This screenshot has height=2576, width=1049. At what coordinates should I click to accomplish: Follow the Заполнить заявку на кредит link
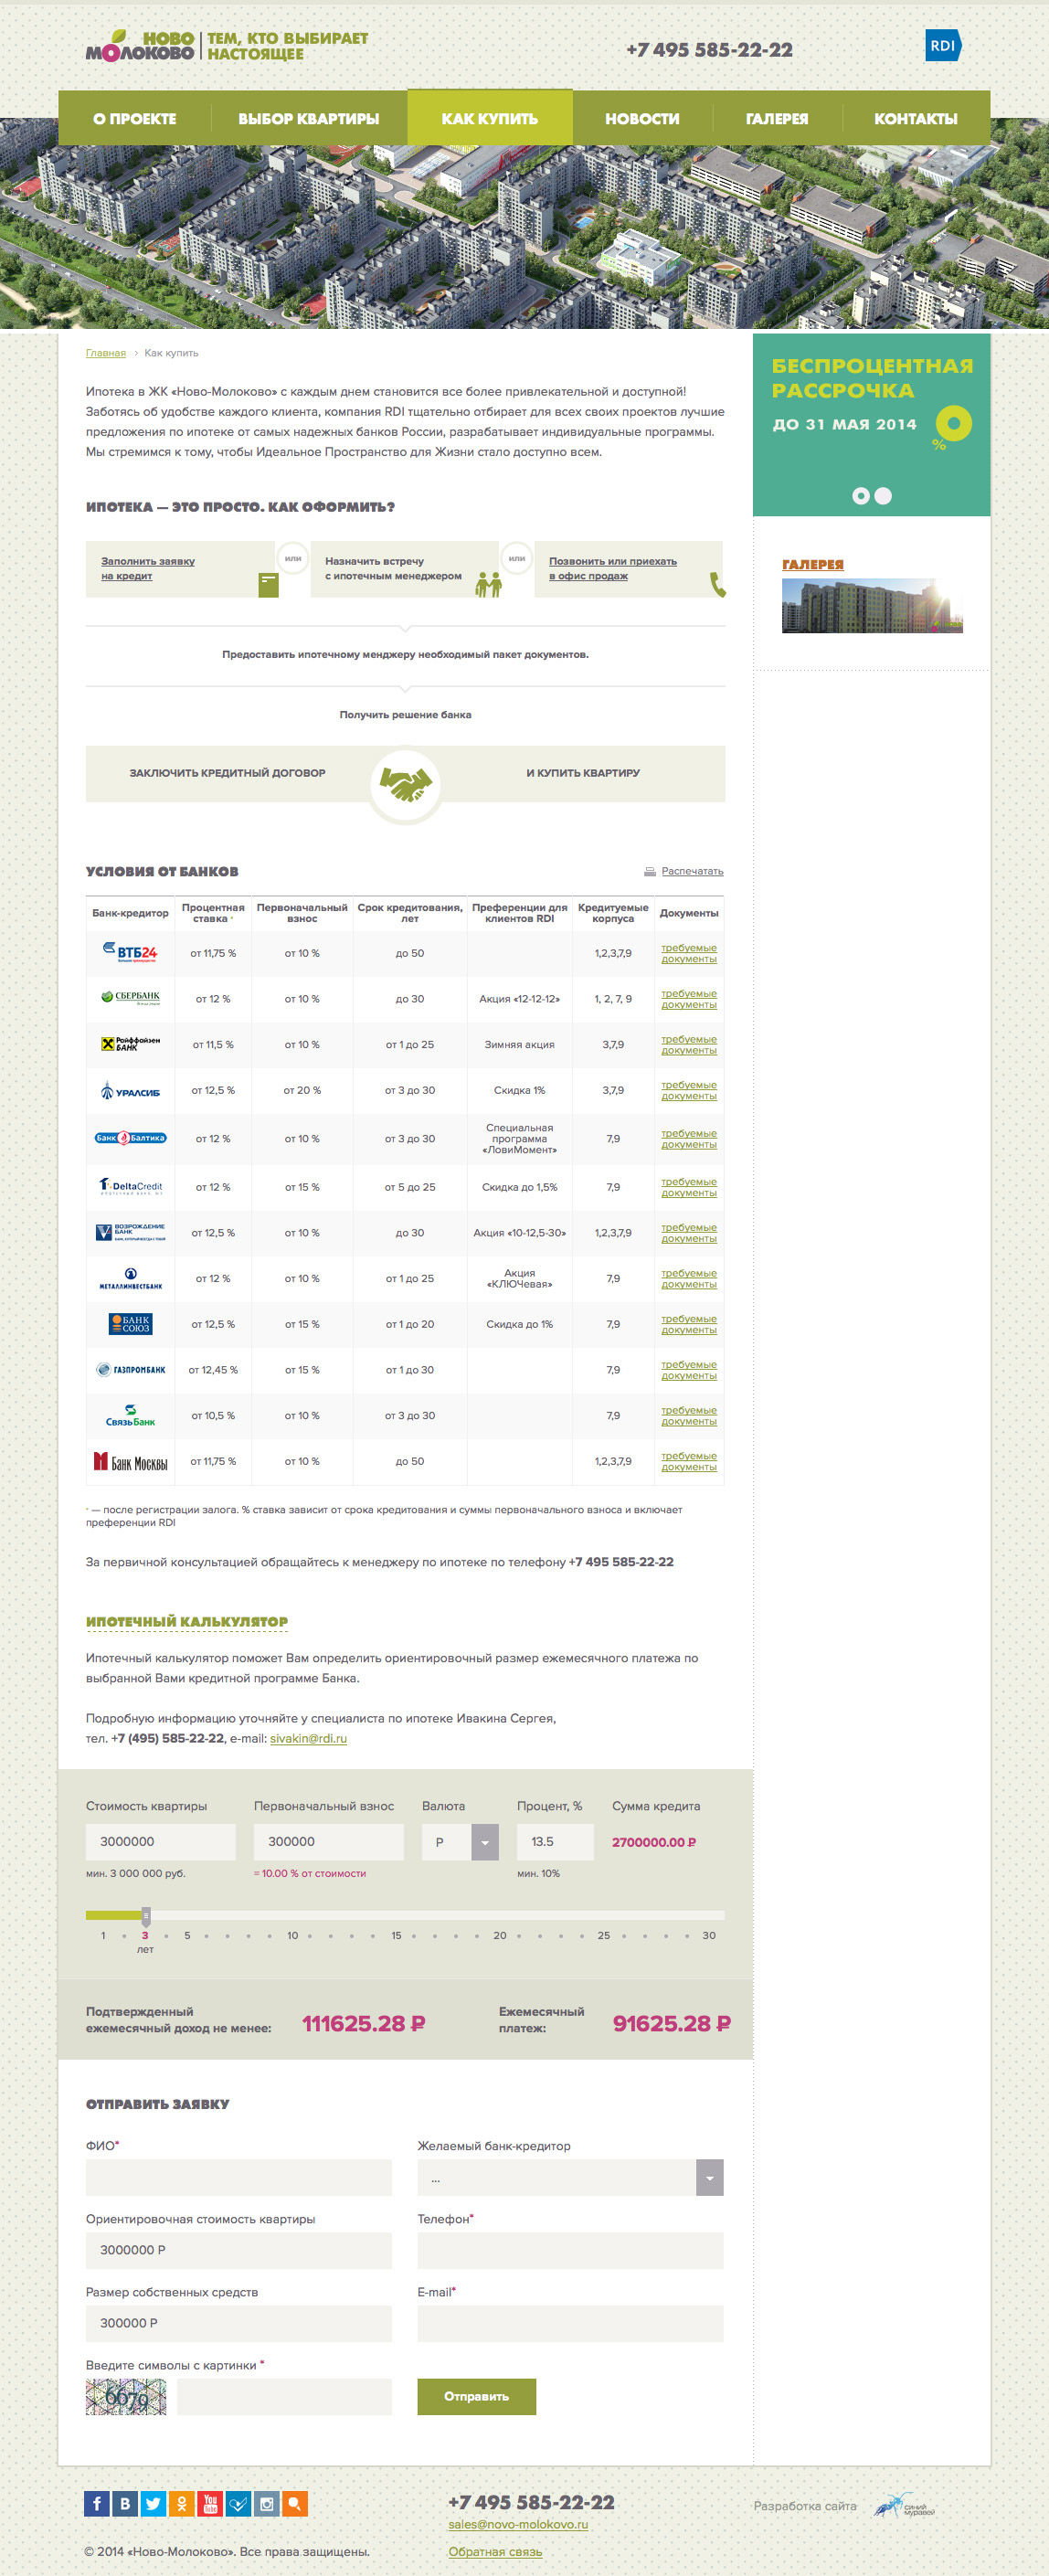tap(148, 568)
